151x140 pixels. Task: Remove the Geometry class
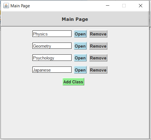(98, 46)
